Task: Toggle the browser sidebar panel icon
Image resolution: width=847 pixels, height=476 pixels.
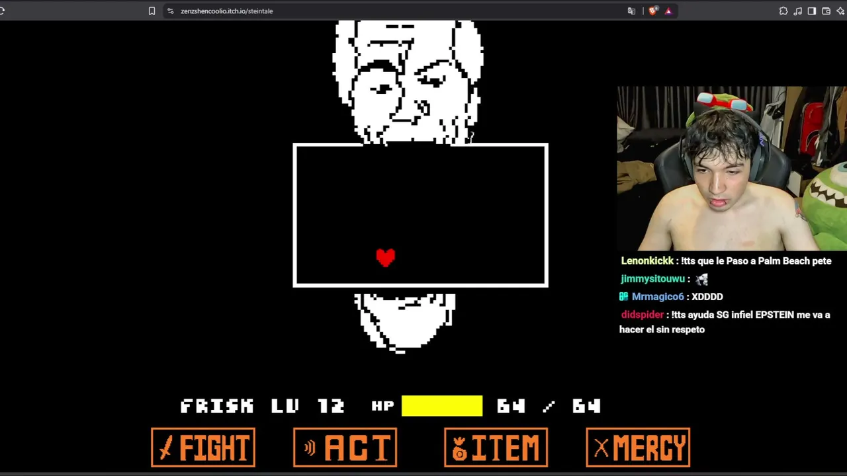Action: click(x=812, y=11)
